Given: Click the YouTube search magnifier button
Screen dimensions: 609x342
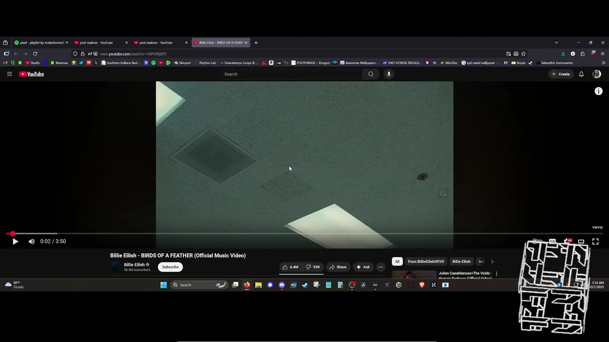Looking at the screenshot, I should [371, 74].
